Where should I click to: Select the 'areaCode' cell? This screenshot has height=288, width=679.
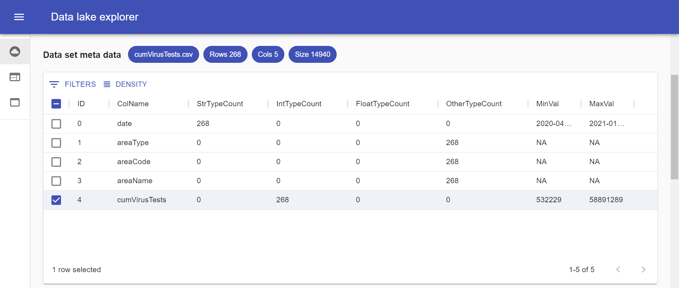[134, 162]
